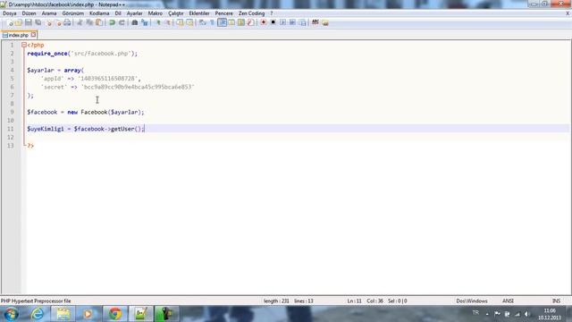Screen dimensions: 572x322
Task: Open the Arama menu
Action: click(x=49, y=13)
